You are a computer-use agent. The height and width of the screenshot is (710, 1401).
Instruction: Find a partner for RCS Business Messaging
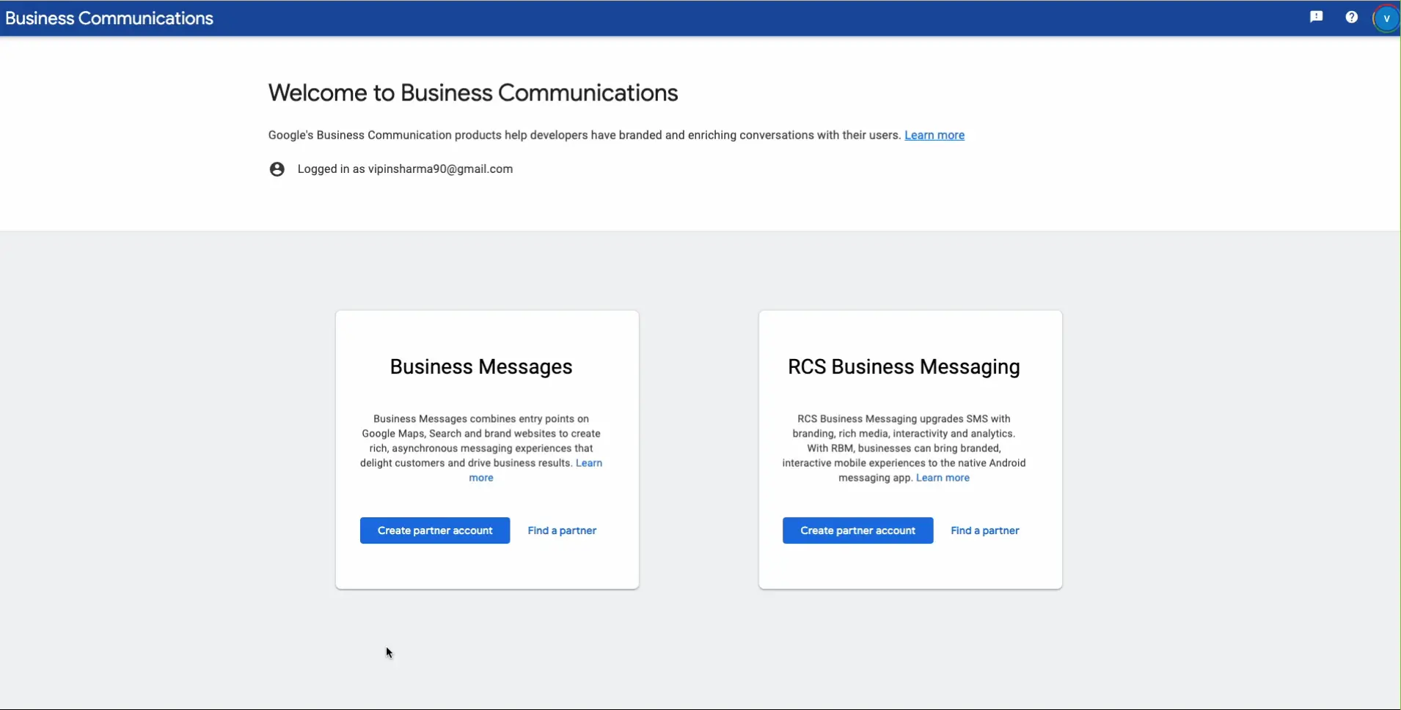tap(985, 530)
